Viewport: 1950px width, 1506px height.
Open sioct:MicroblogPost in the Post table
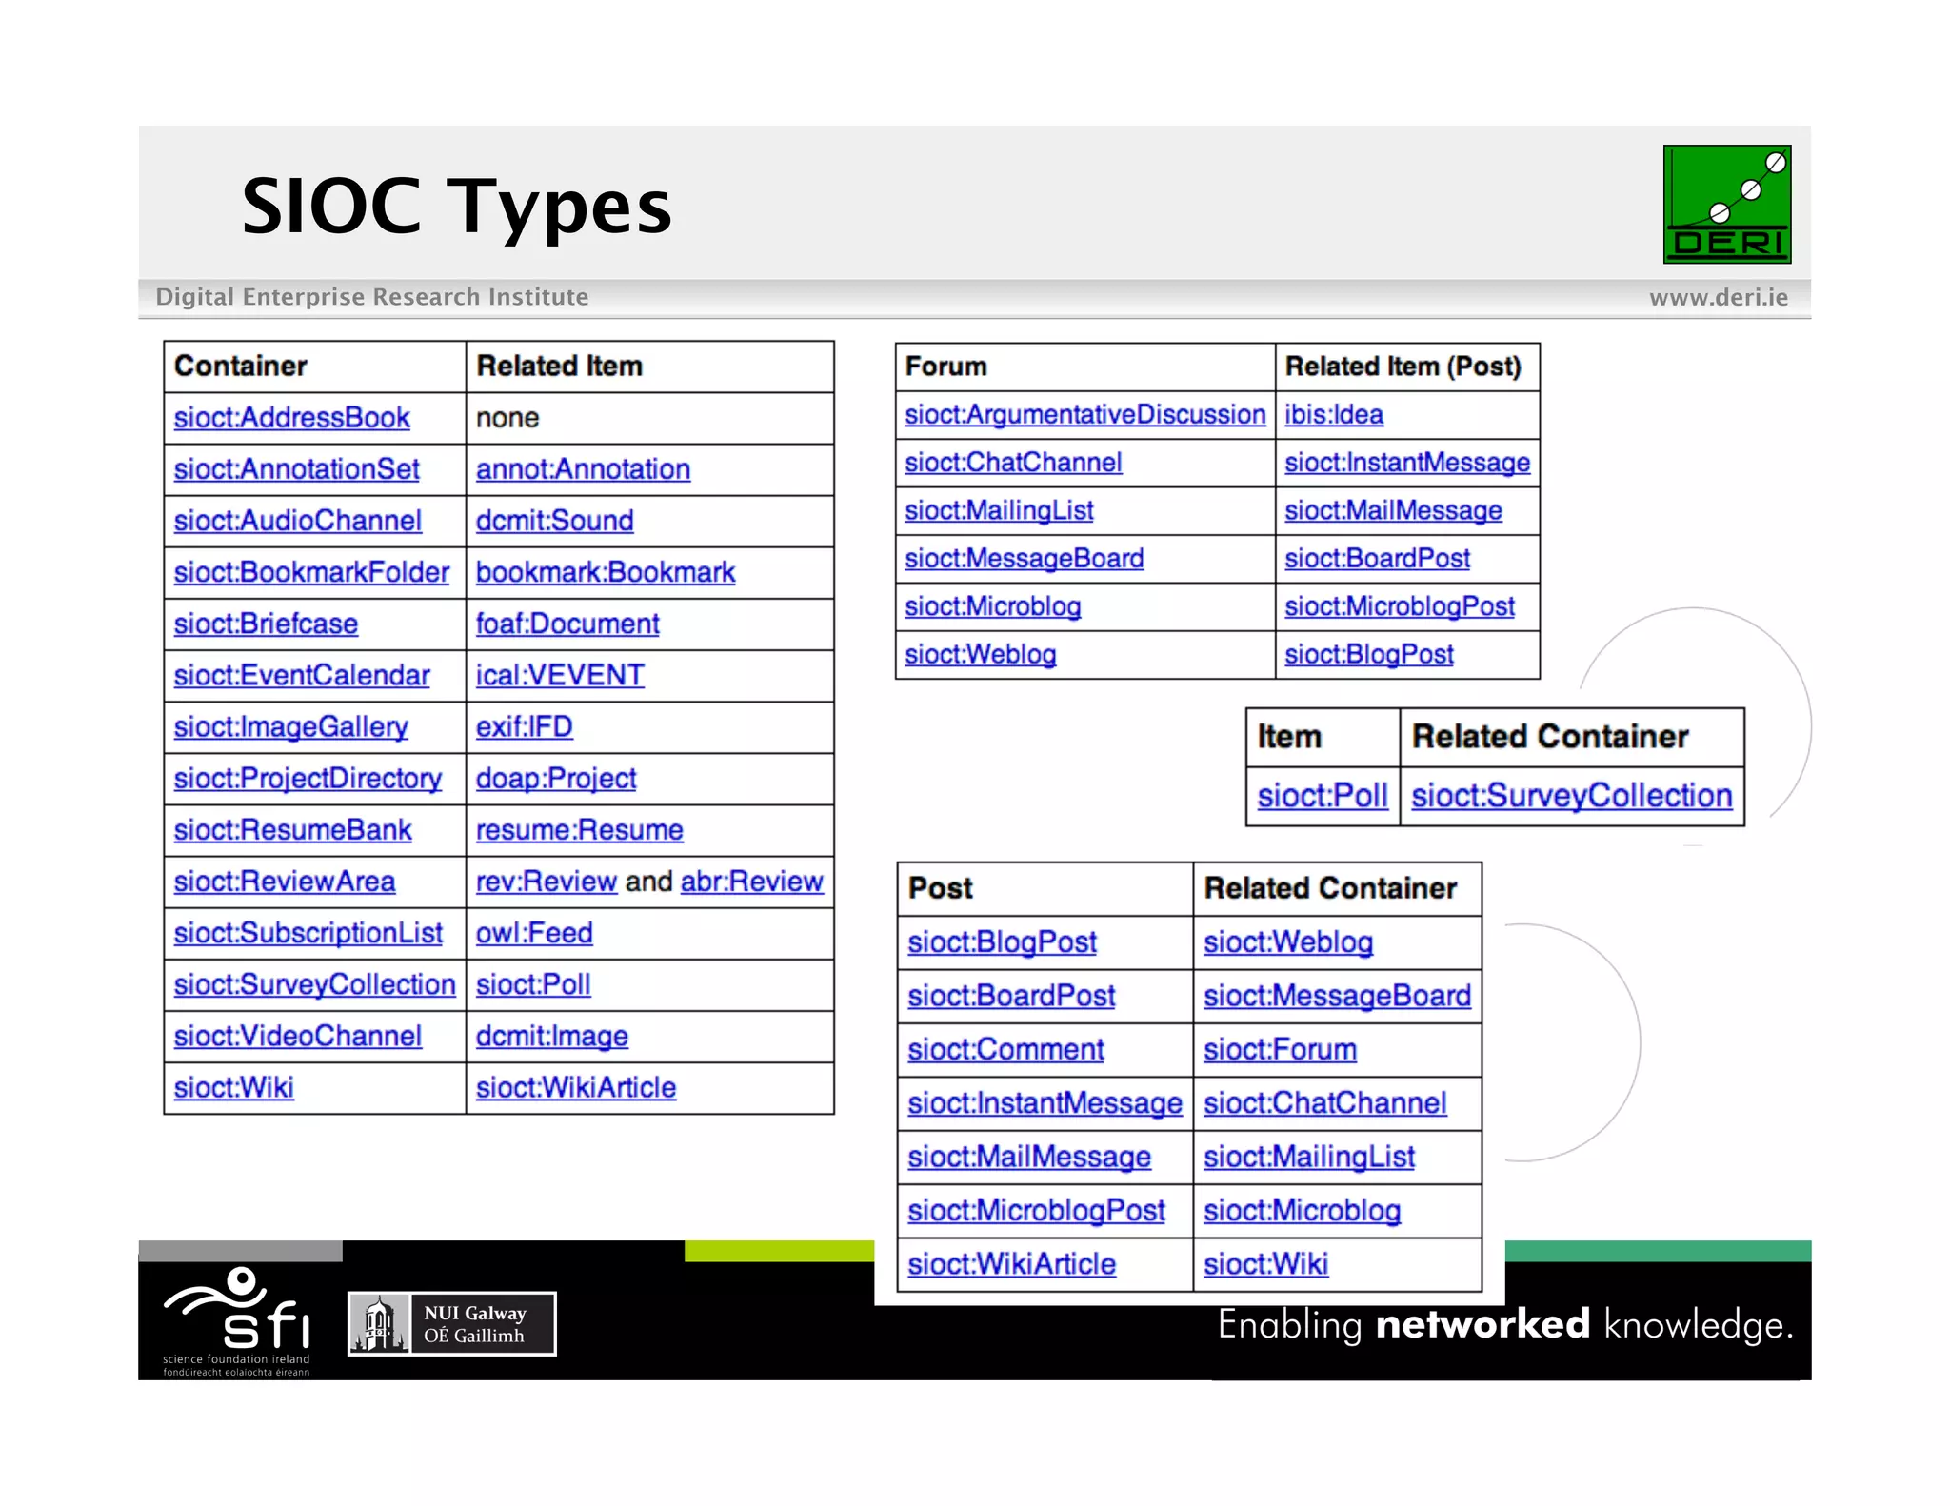click(x=1036, y=1211)
